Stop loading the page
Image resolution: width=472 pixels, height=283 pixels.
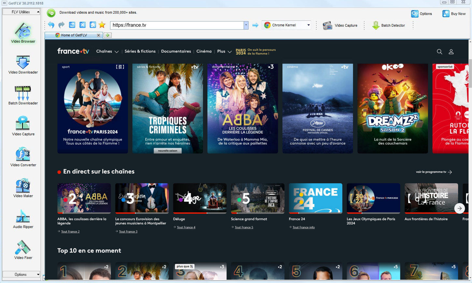(82, 25)
